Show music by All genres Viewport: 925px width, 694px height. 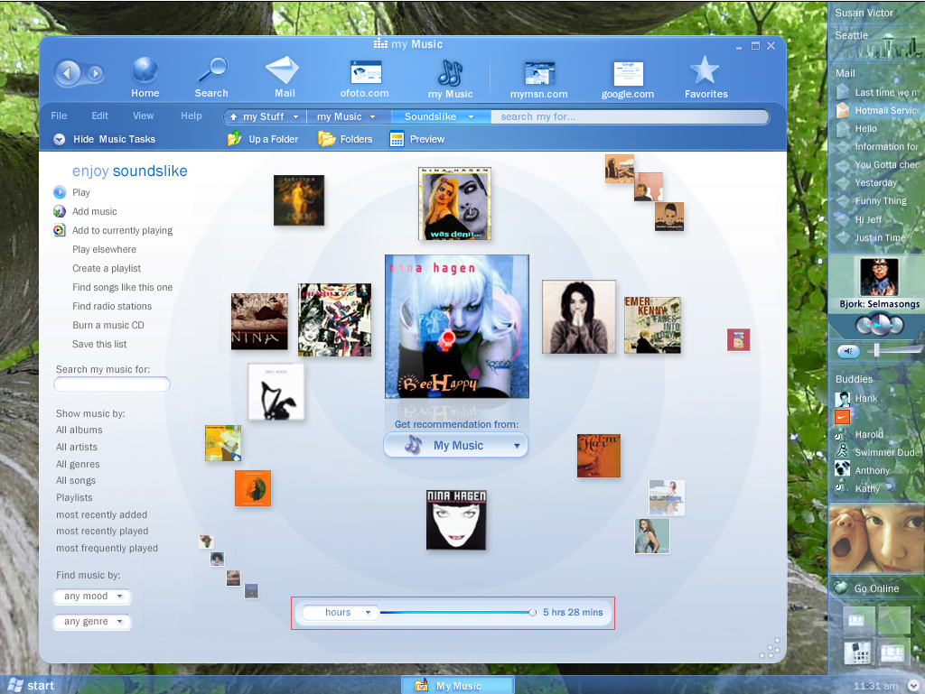point(78,464)
